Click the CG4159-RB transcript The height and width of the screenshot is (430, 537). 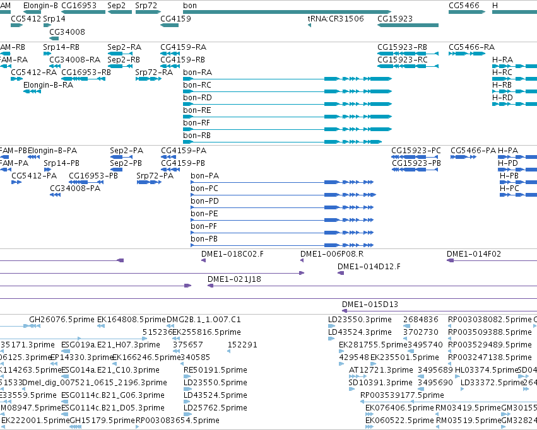tap(170, 66)
